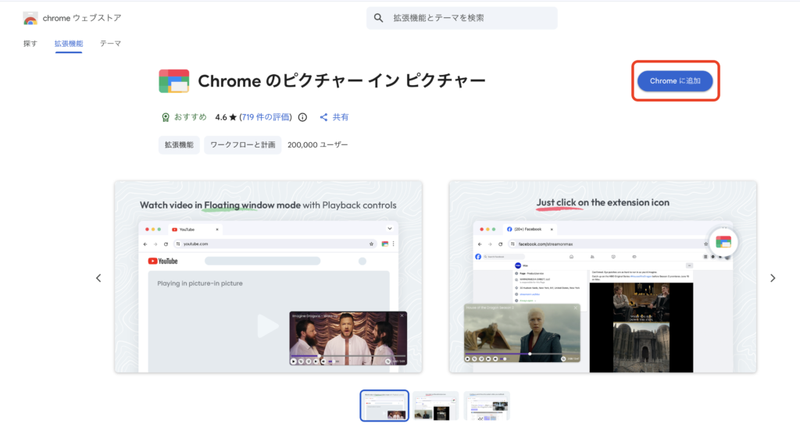Open the Floating window mode screenshot

pyautogui.click(x=268, y=277)
